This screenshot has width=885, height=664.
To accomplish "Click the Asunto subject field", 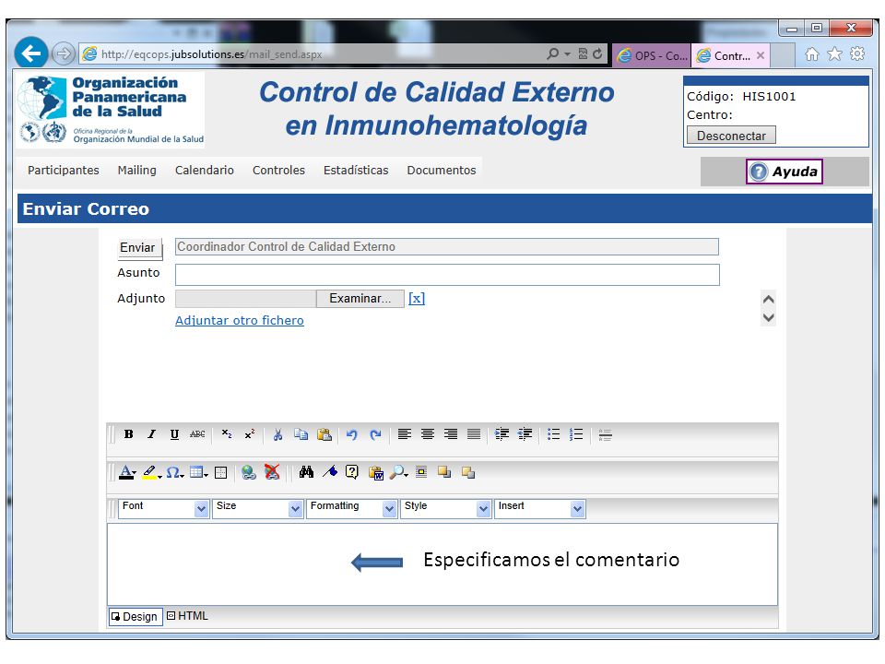I will point(447,275).
